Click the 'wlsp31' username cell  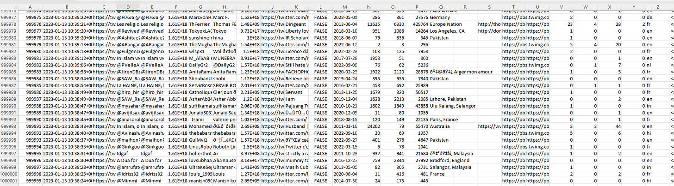coord(200,51)
